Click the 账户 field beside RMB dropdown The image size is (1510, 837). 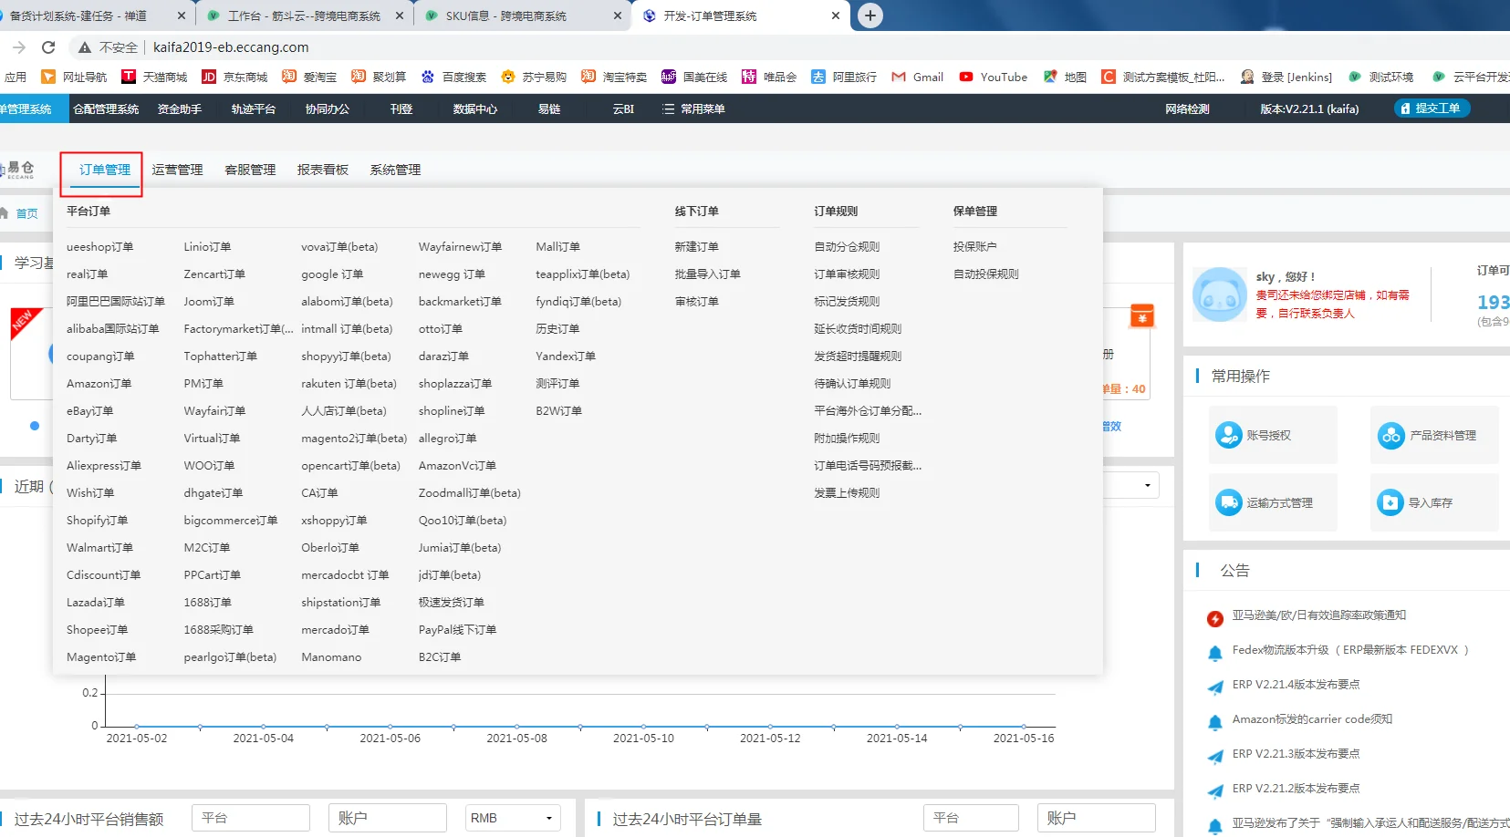tap(388, 818)
